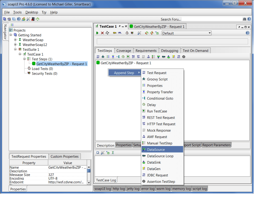
Task: Click the clear log icon above TestCase Log
Action: point(98,152)
